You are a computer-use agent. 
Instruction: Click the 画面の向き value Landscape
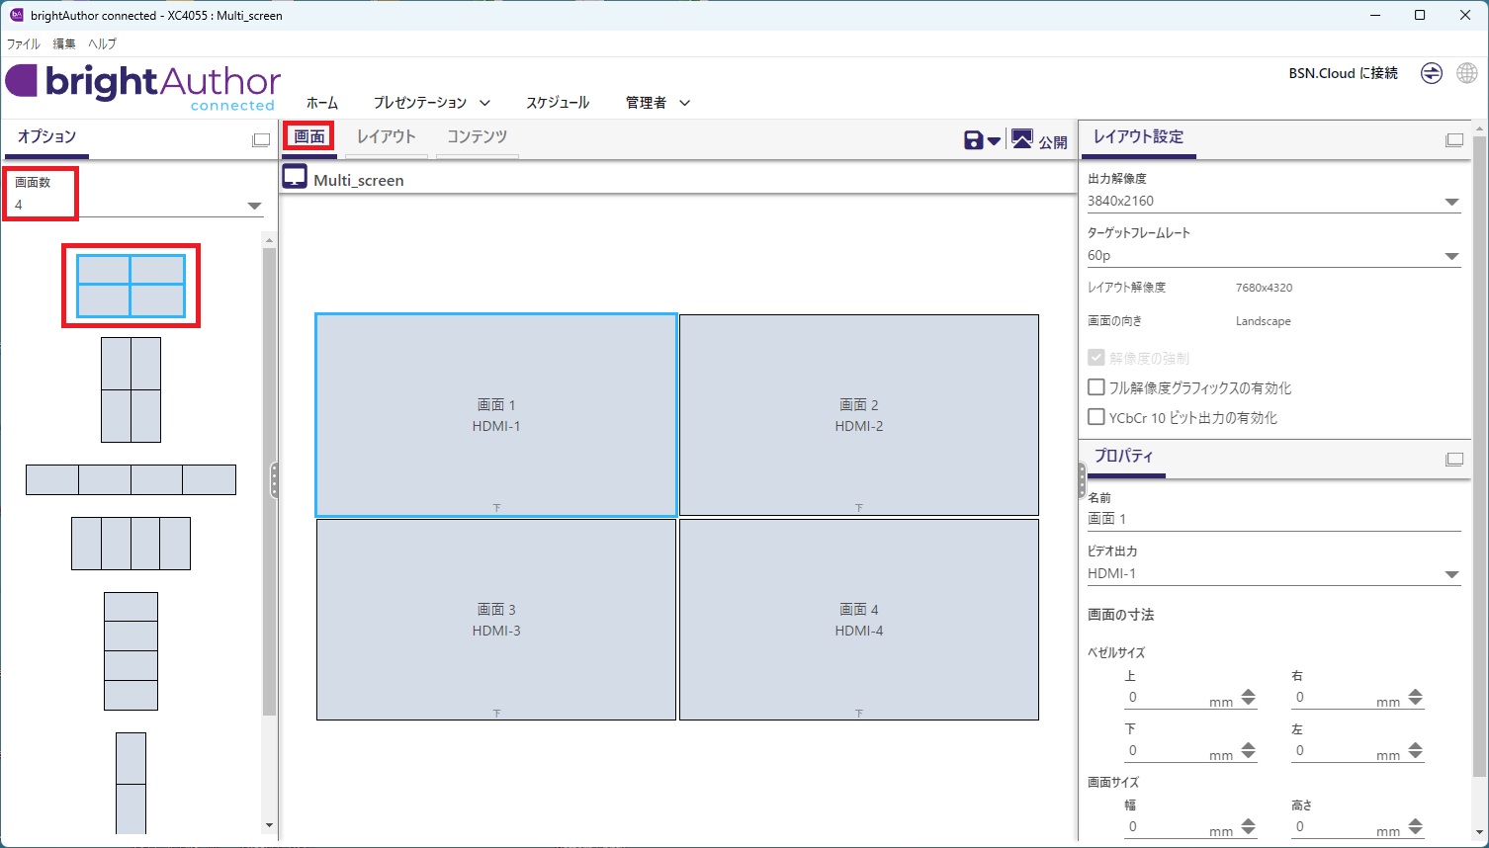1263,321
